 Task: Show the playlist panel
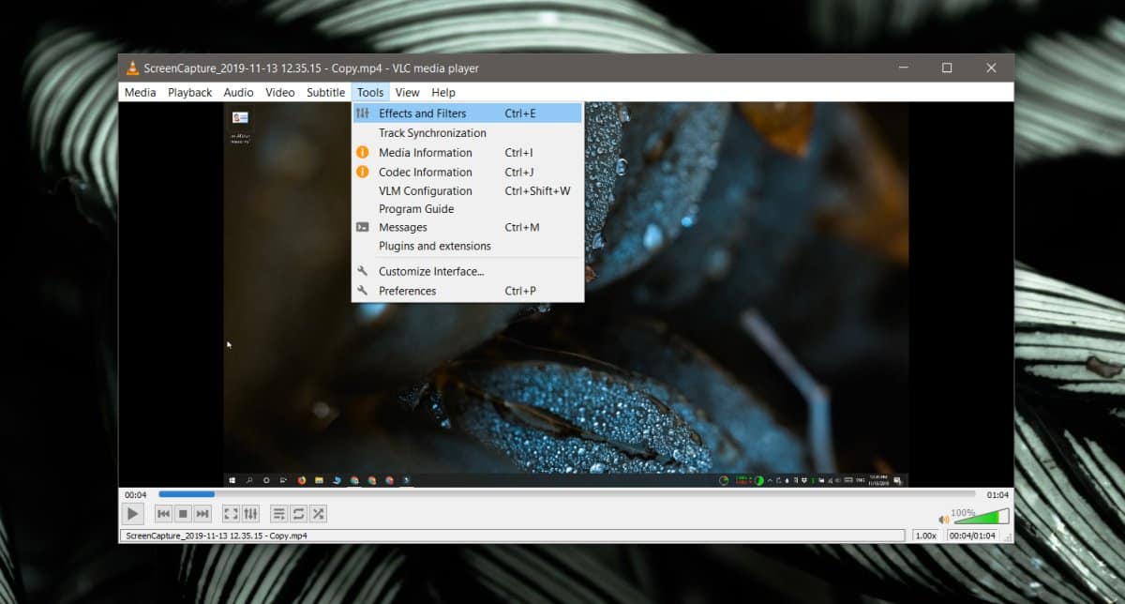point(278,513)
